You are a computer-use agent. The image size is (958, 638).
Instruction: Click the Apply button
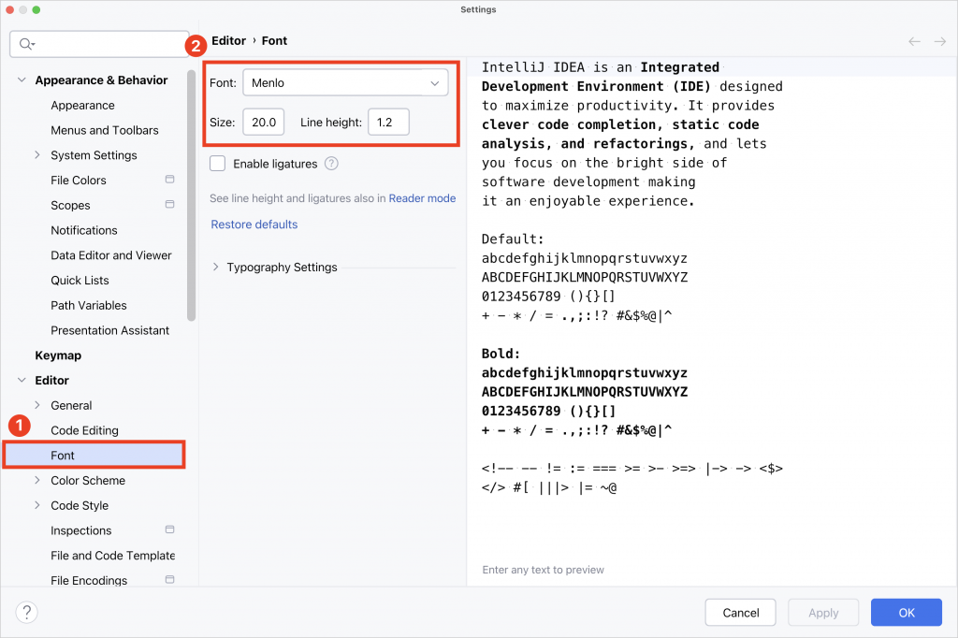coord(823,613)
